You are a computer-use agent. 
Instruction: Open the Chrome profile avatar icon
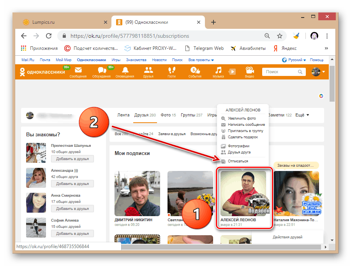(314, 35)
